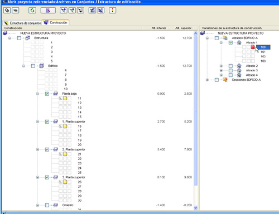Click the Edificio building node icon
The width and height of the screenshot is (279, 214).
pos(42,66)
